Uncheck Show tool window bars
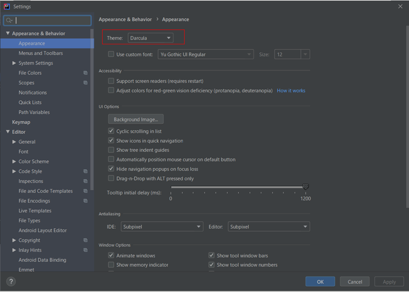 pos(211,255)
